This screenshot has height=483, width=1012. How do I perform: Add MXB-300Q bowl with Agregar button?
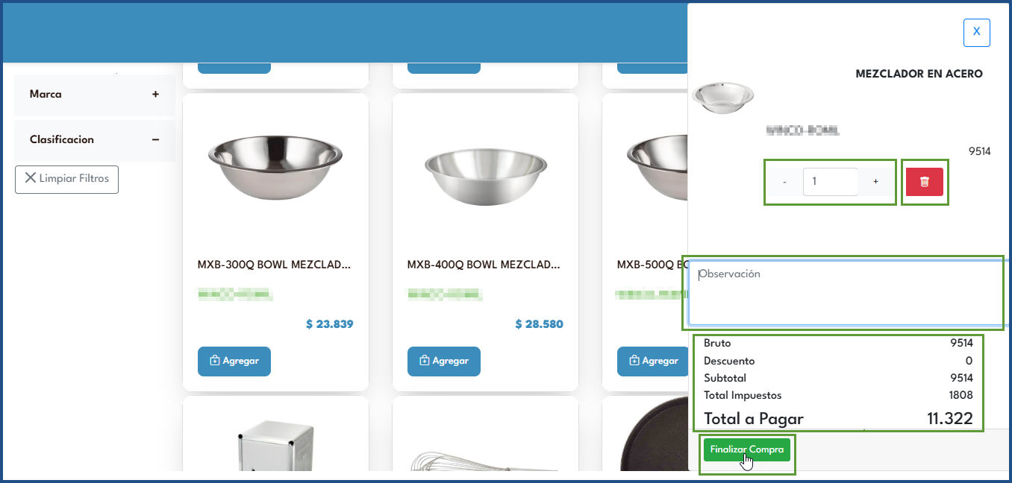pos(234,361)
